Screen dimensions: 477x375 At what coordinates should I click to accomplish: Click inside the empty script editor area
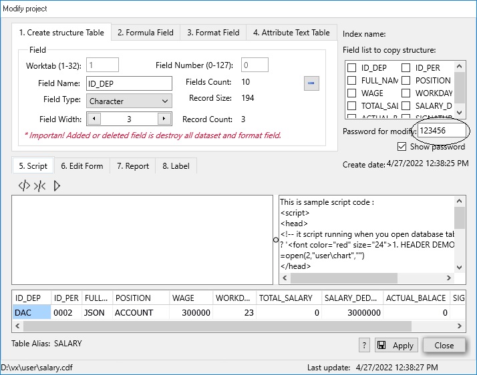pyautogui.click(x=142, y=240)
